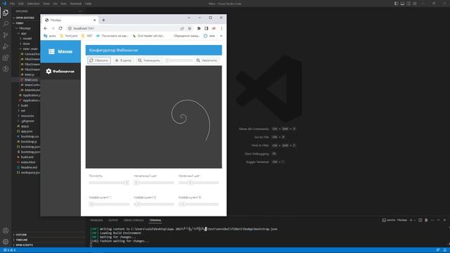Expand the OUTLINE section

[x=20, y=235]
